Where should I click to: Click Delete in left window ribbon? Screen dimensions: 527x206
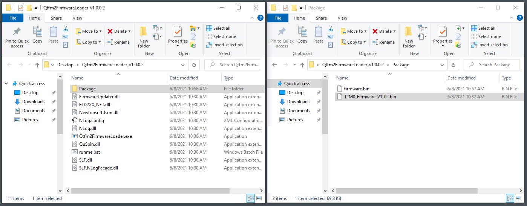[x=119, y=31]
